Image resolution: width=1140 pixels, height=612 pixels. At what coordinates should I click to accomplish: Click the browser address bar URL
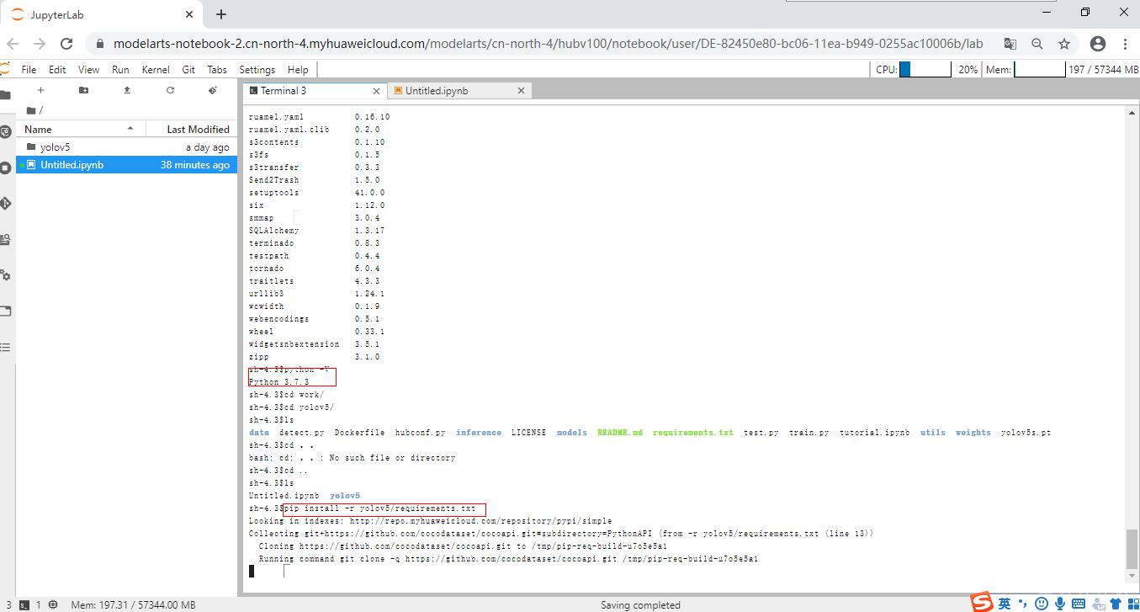(x=548, y=44)
